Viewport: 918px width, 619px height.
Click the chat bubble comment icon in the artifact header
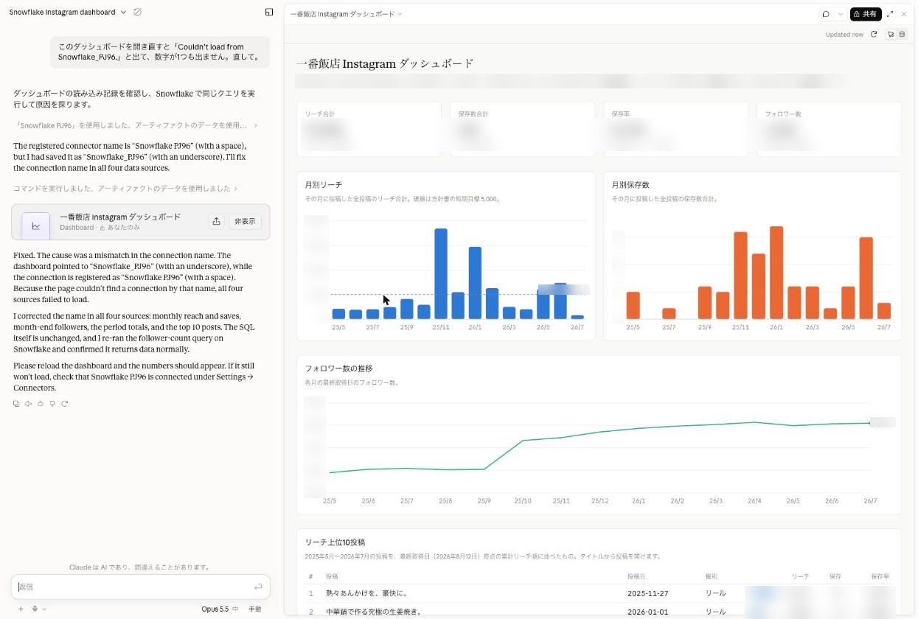(x=826, y=14)
